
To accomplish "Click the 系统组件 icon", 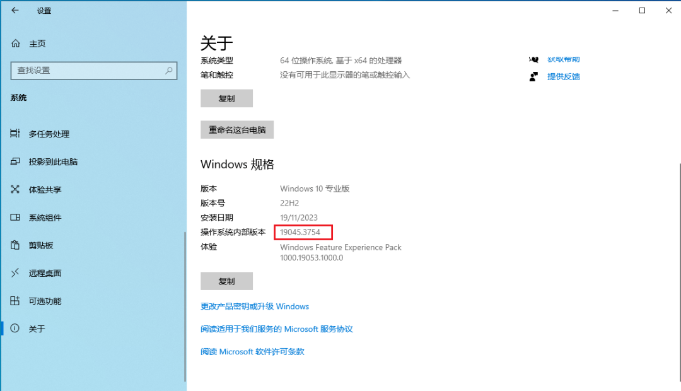I will [x=15, y=217].
